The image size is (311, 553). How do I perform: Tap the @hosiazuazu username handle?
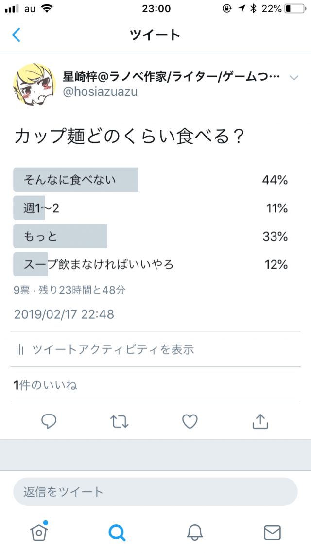click(x=101, y=91)
